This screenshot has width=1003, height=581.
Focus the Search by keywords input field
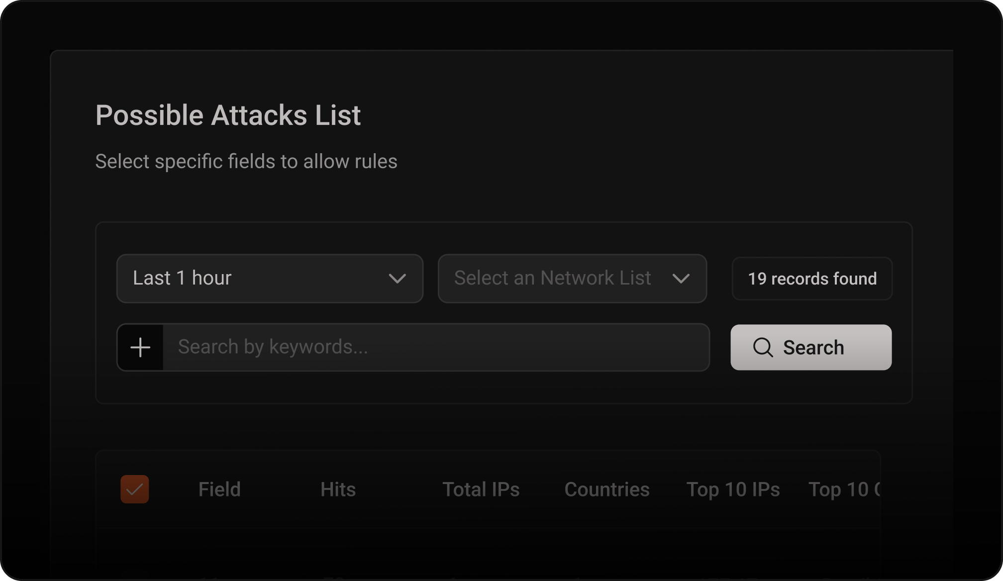(x=435, y=347)
